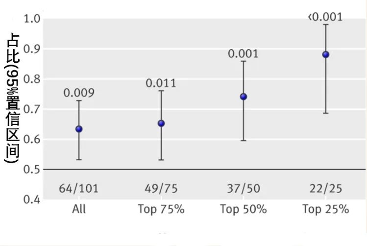Click the 0.5 y-axis tick label
This screenshot has width=367, height=246.
click(x=32, y=170)
